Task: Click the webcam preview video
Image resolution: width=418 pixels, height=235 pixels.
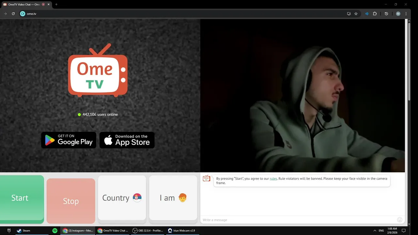Action: tap(302, 95)
